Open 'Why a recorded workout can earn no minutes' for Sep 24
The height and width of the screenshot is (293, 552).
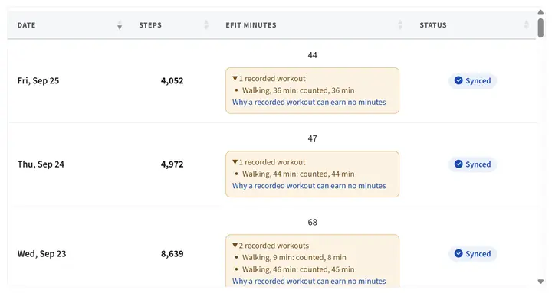(x=309, y=185)
